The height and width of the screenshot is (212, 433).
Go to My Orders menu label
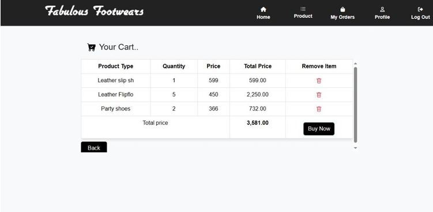[x=342, y=17]
